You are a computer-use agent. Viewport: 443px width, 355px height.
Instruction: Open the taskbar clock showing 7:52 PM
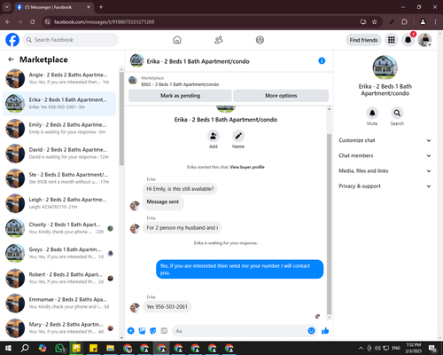(x=413, y=348)
